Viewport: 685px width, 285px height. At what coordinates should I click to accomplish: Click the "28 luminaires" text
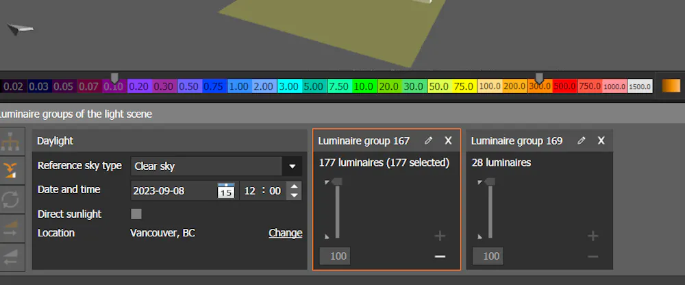[501, 162]
